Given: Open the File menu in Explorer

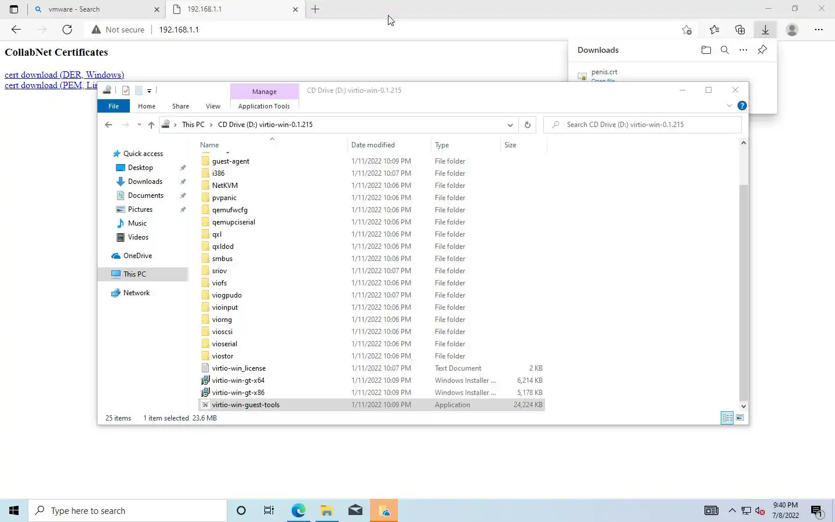Looking at the screenshot, I should pyautogui.click(x=114, y=106).
